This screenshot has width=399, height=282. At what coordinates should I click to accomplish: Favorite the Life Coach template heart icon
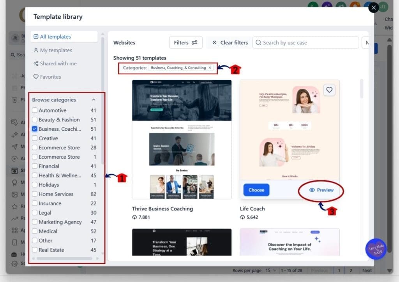tap(329, 90)
